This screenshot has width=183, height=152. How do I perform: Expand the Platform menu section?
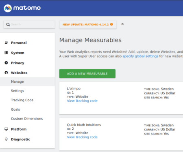click(19, 129)
